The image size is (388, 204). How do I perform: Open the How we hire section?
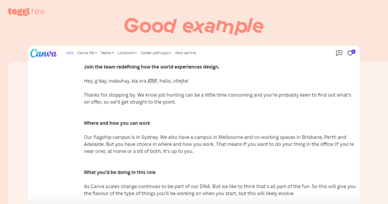(185, 53)
